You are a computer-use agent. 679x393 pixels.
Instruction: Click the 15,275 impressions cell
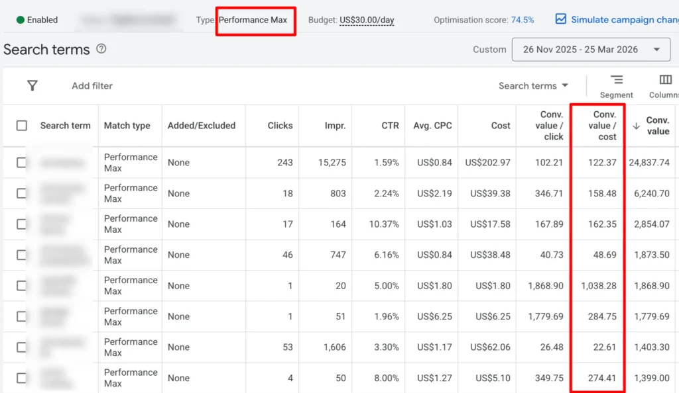pos(332,163)
